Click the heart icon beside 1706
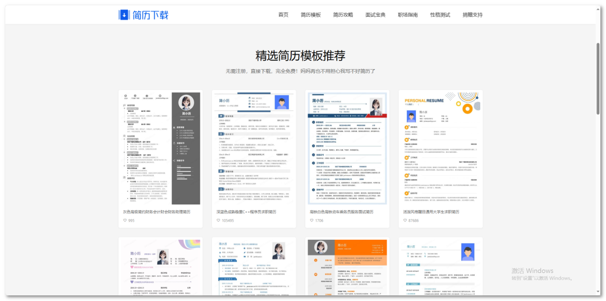 click(311, 221)
